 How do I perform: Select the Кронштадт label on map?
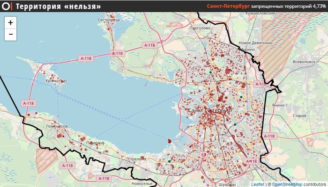tap(56, 81)
